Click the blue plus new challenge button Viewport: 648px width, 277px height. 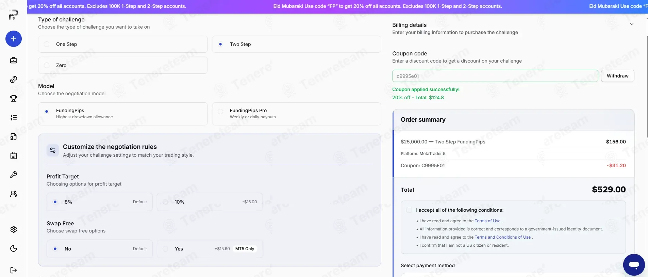(x=14, y=39)
